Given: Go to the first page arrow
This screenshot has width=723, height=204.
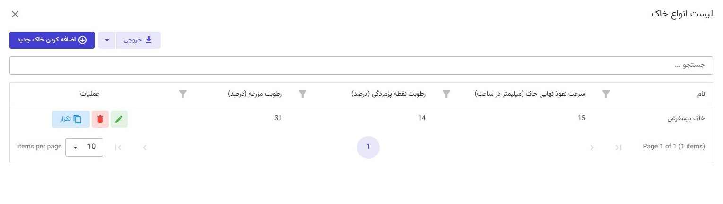Looking at the screenshot, I should 618,147.
